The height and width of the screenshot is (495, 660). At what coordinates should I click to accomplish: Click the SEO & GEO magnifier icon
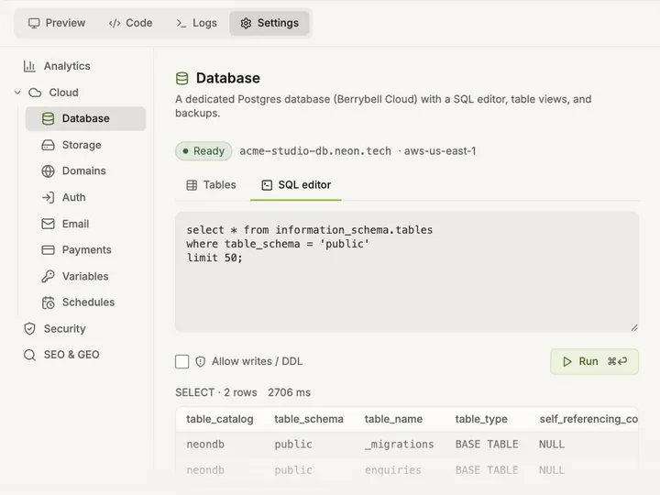(x=29, y=355)
